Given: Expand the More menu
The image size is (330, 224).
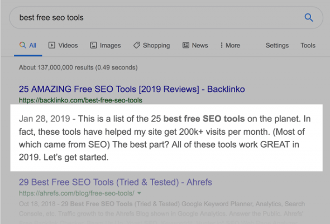Looking at the screenshot, I should (x=230, y=45).
